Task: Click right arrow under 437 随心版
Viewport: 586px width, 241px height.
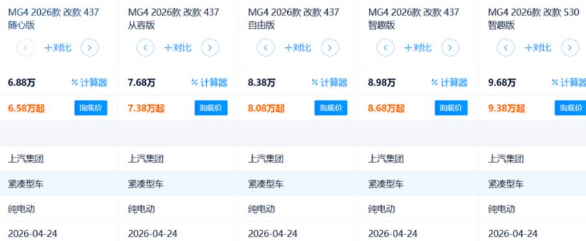Action: [89, 48]
